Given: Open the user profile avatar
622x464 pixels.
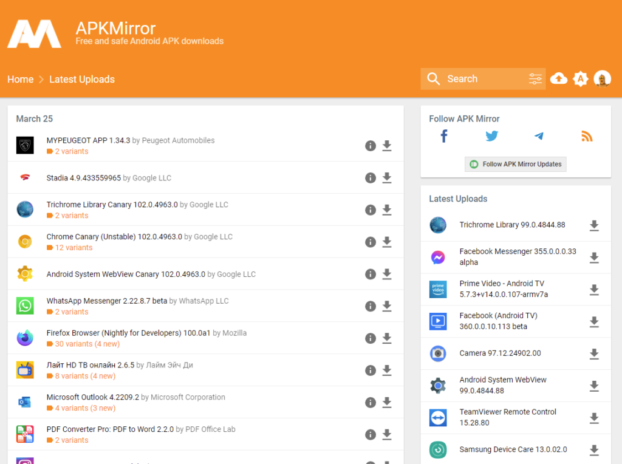Looking at the screenshot, I should 602,79.
